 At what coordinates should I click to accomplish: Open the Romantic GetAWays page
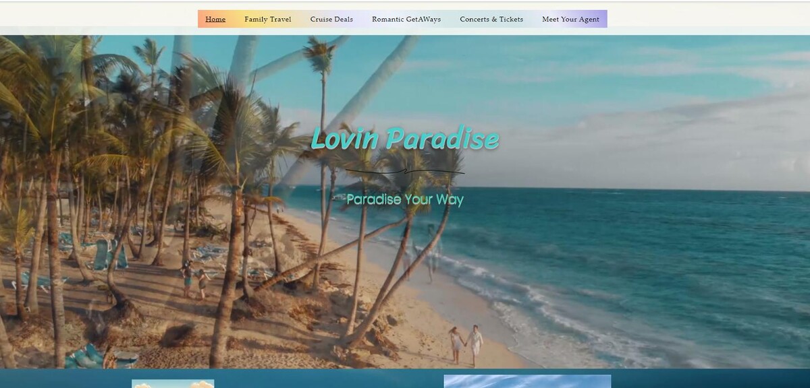[x=406, y=19]
